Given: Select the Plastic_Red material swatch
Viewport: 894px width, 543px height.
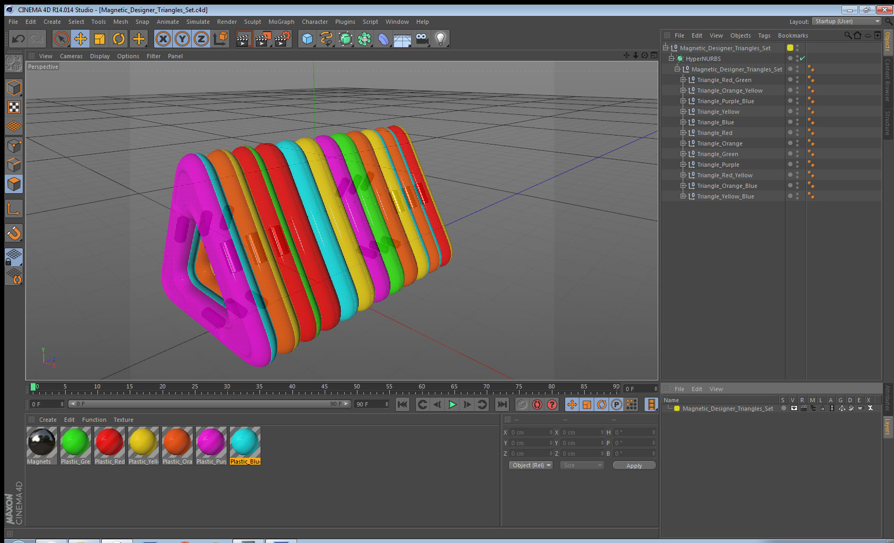Looking at the screenshot, I should pyautogui.click(x=110, y=446).
